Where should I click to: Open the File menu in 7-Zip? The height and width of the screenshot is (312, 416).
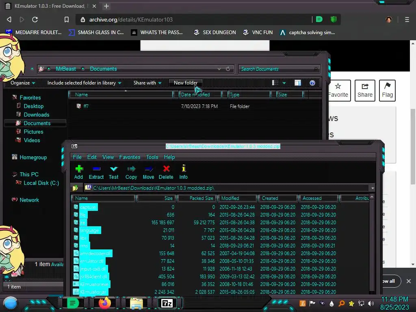77,157
